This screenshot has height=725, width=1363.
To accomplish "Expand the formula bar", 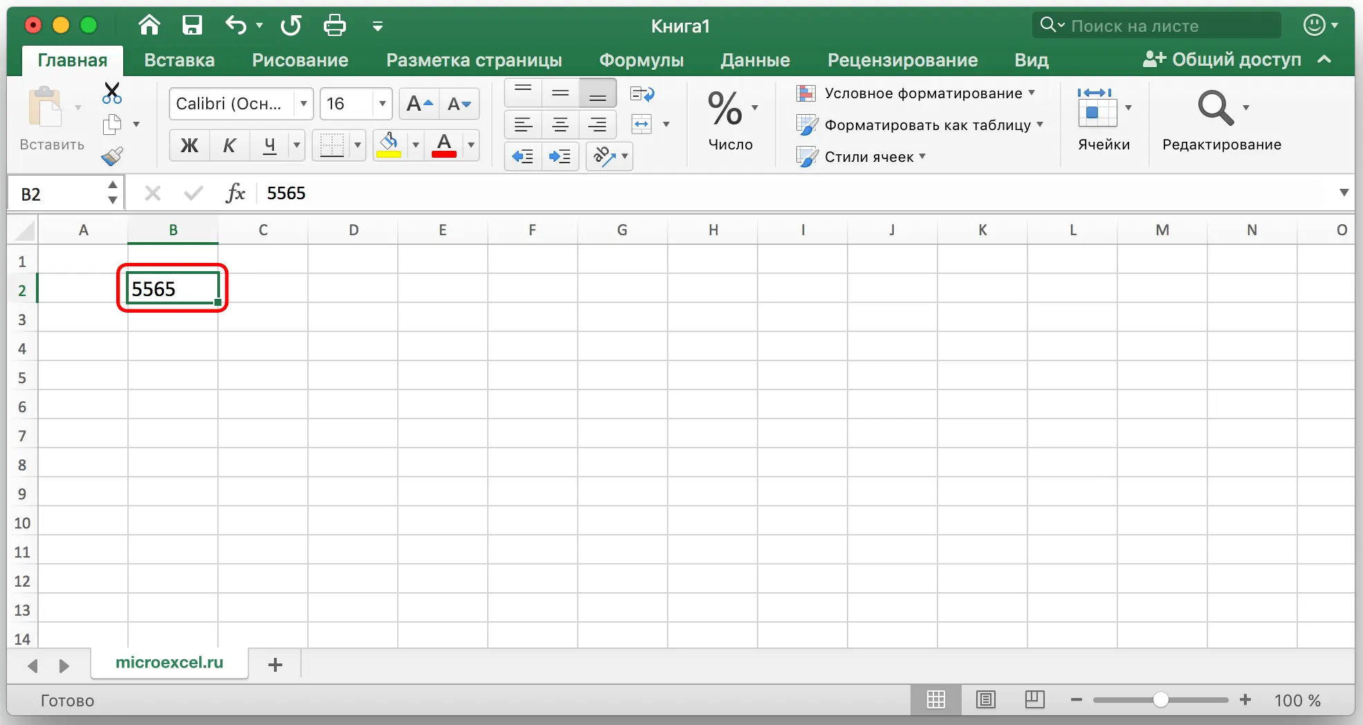I will click(1344, 193).
